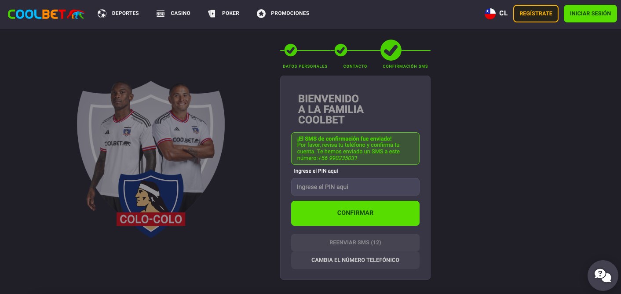This screenshot has height=294, width=621.
Task: Click the soccer ball Deportes icon
Action: 102,14
